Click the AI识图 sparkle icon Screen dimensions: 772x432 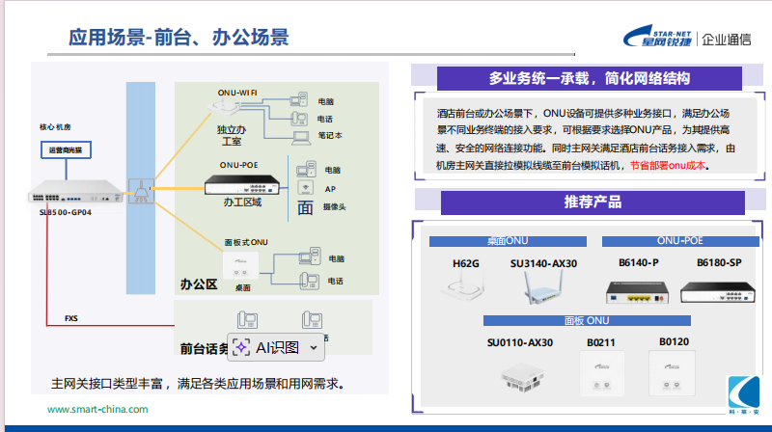click(241, 347)
